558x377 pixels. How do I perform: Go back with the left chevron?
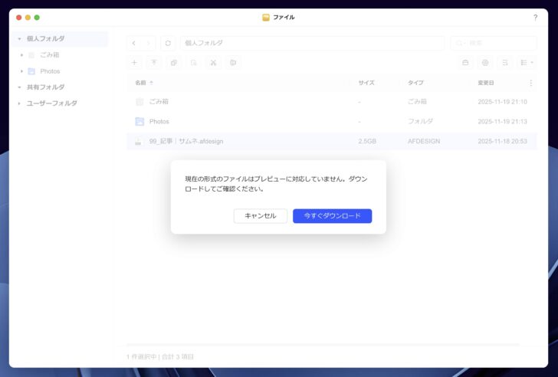click(x=134, y=43)
